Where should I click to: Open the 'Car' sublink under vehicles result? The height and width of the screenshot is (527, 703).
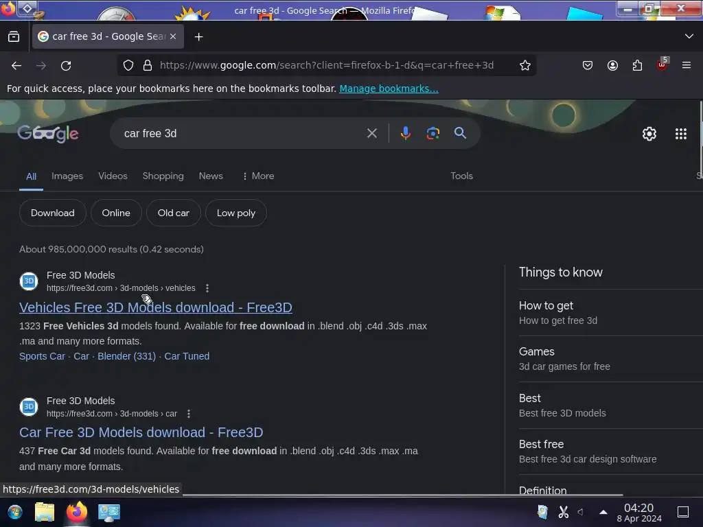(81, 356)
